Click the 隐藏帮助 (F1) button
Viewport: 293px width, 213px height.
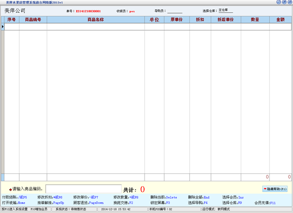[x=276, y=189]
